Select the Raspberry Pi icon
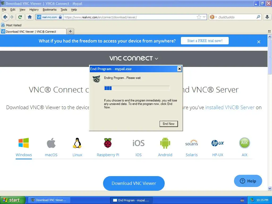This screenshot has width=272, height=204. click(108, 143)
